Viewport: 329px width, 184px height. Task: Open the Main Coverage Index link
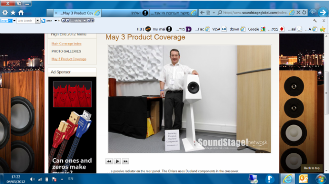66,44
